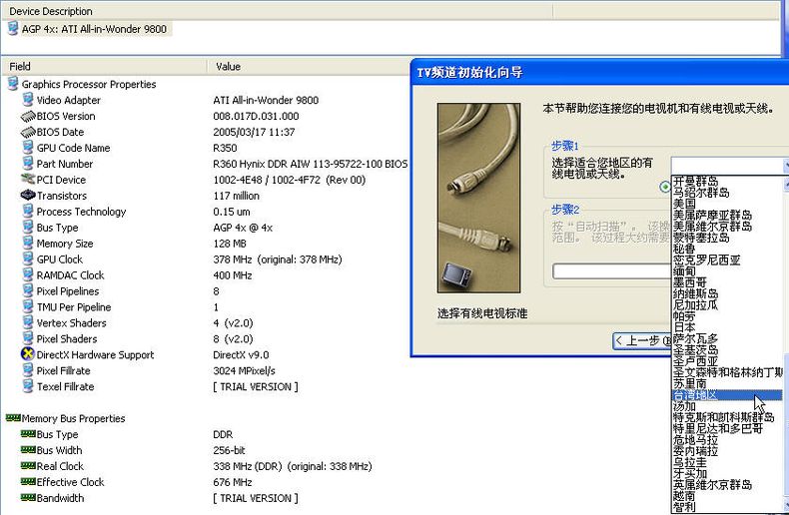Click the Device Description column header
789x515 pixels.
278,11
